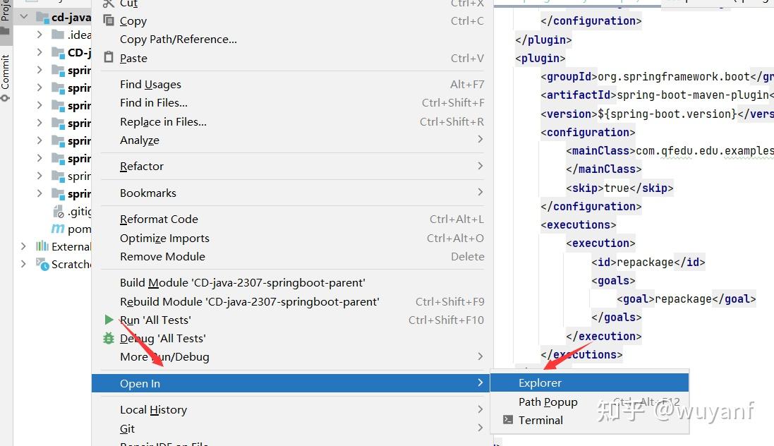
Task: Expand the External Libraries node
Action: (x=23, y=246)
